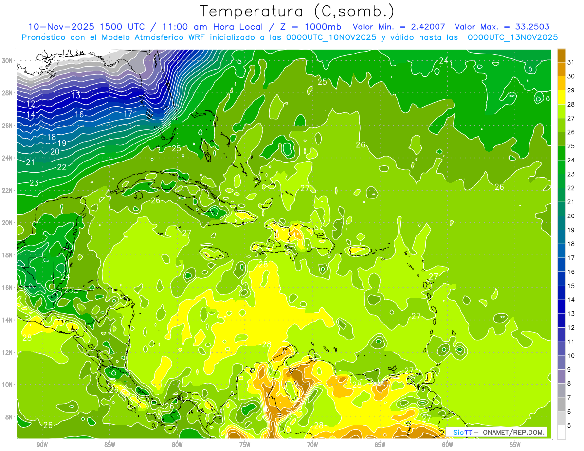The height and width of the screenshot is (451, 584).
Task: Click the '18N' latitude axis label
Action: click(7, 255)
